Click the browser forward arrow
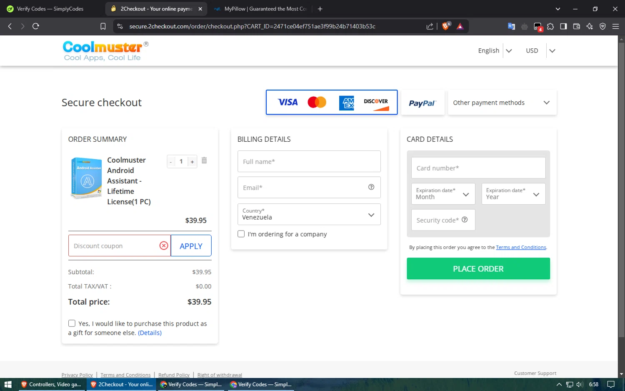The height and width of the screenshot is (391, 625). pyautogui.click(x=22, y=26)
